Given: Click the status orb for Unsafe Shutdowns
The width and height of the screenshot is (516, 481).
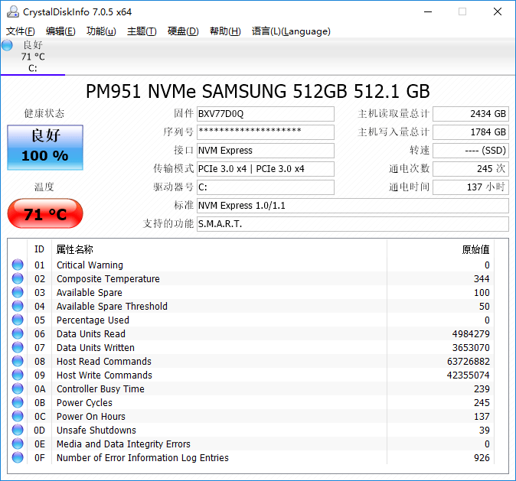Looking at the screenshot, I should [x=18, y=430].
